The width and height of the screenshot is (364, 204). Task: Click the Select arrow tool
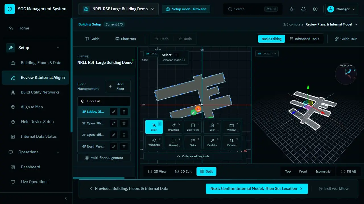pos(154,127)
